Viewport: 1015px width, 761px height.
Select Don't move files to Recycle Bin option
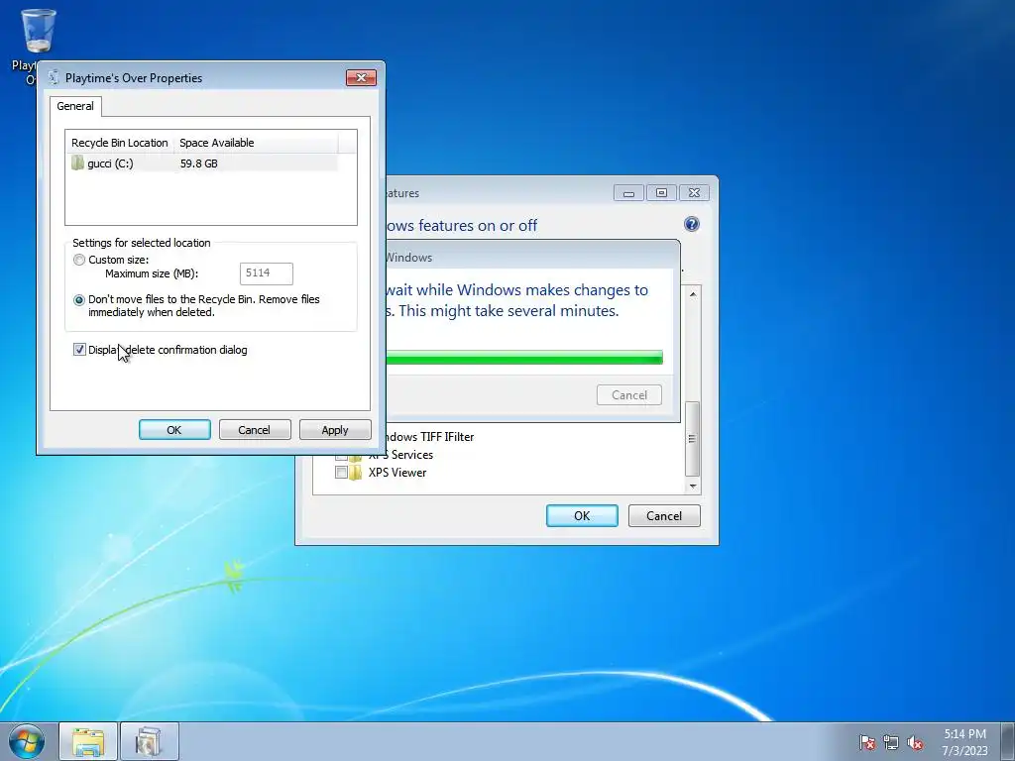click(x=79, y=300)
